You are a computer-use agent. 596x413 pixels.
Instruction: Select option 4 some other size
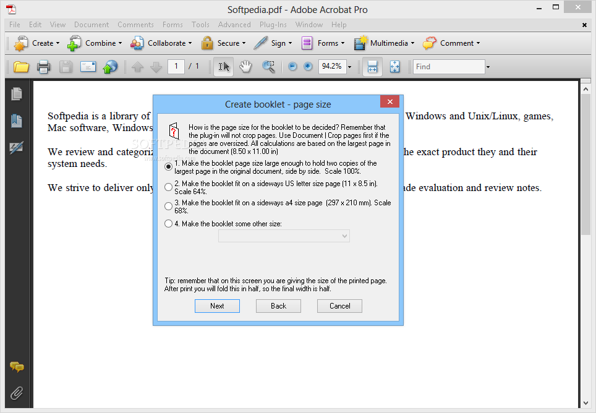pos(168,224)
